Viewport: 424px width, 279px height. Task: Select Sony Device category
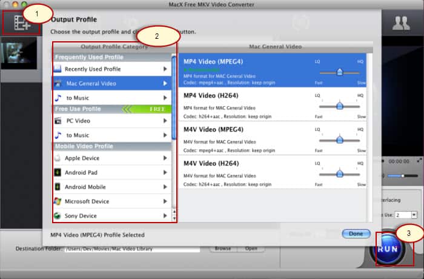[x=112, y=215]
